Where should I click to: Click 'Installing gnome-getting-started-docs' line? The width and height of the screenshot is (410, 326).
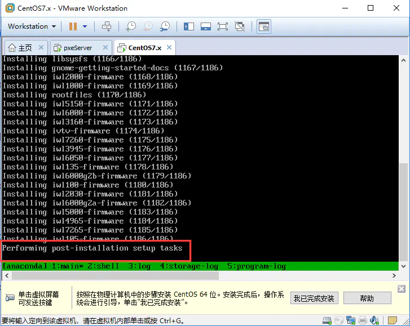click(113, 68)
